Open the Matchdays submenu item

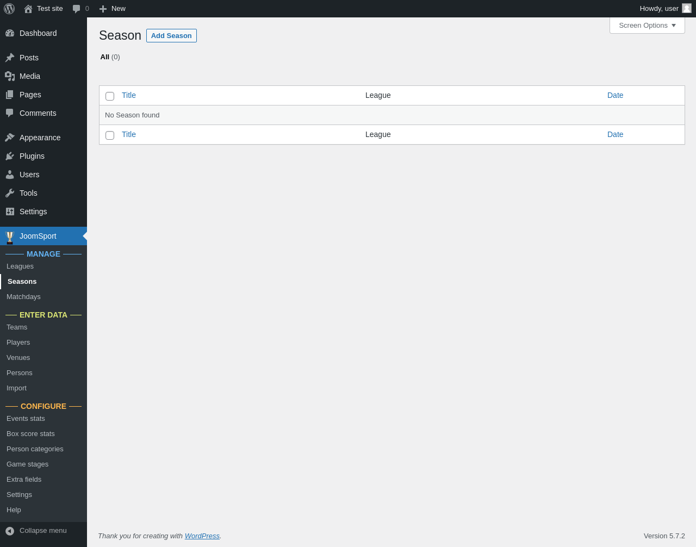click(x=23, y=297)
